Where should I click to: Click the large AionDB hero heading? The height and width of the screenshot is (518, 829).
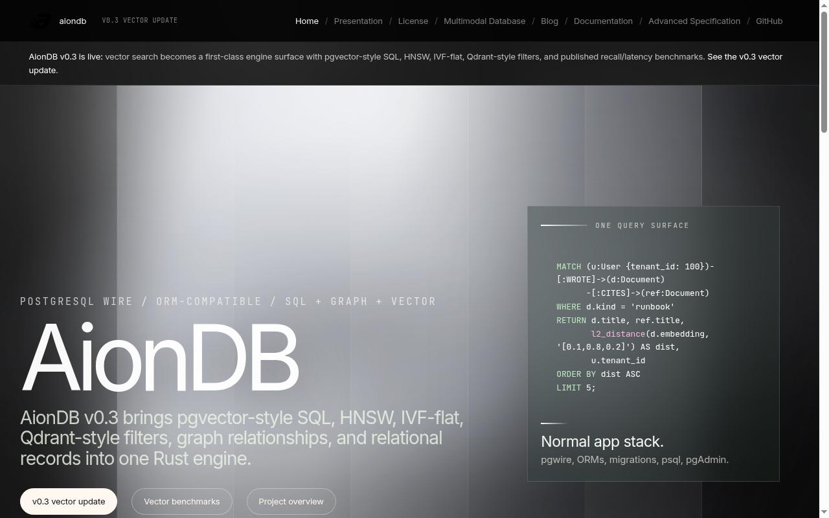[160, 357]
